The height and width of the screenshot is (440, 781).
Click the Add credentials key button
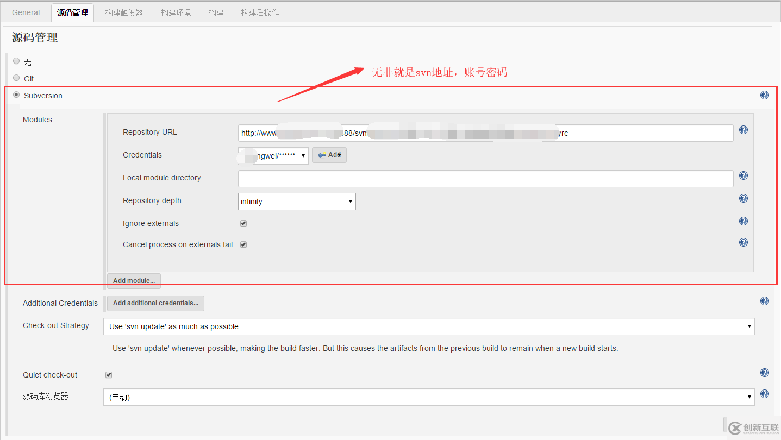tap(329, 155)
